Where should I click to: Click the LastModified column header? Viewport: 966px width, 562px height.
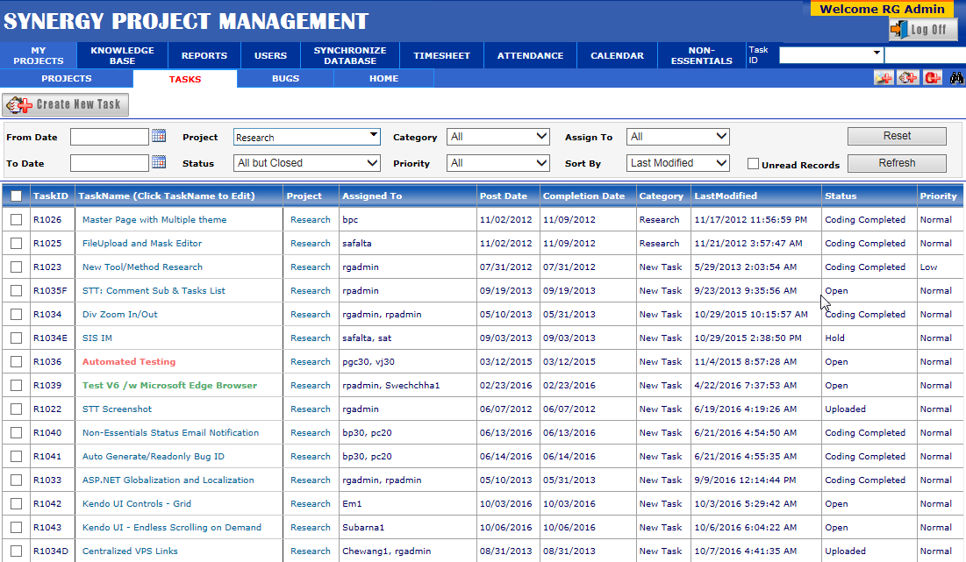pyautogui.click(x=726, y=196)
